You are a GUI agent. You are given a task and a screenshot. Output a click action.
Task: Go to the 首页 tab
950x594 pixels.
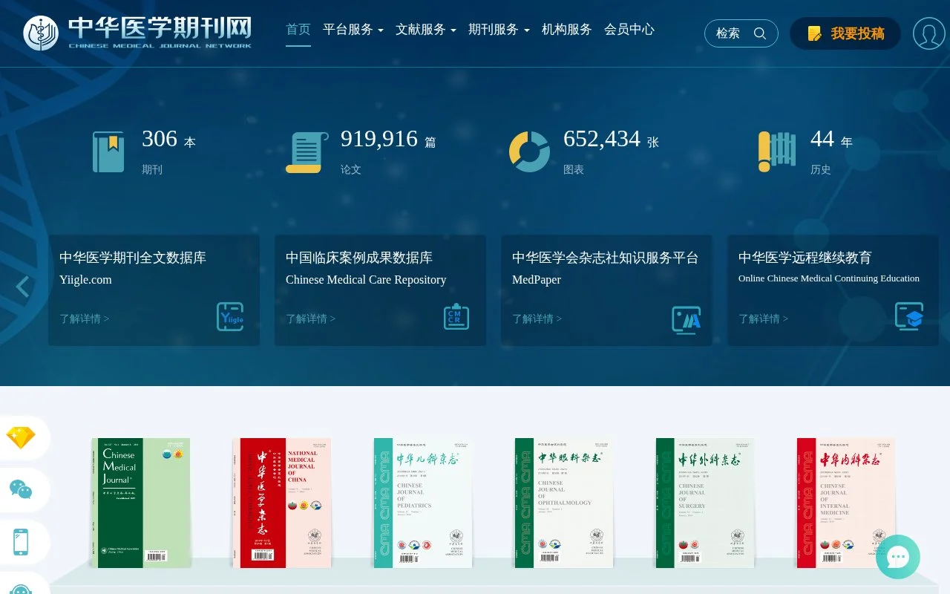pyautogui.click(x=298, y=30)
